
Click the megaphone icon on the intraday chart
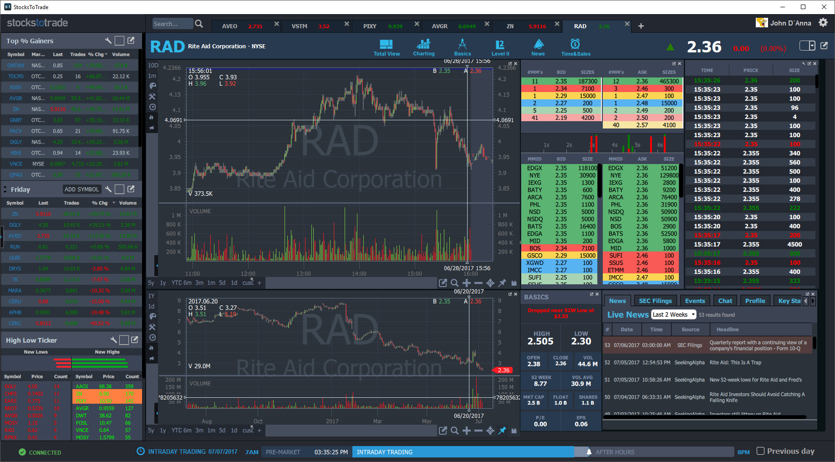click(x=153, y=128)
